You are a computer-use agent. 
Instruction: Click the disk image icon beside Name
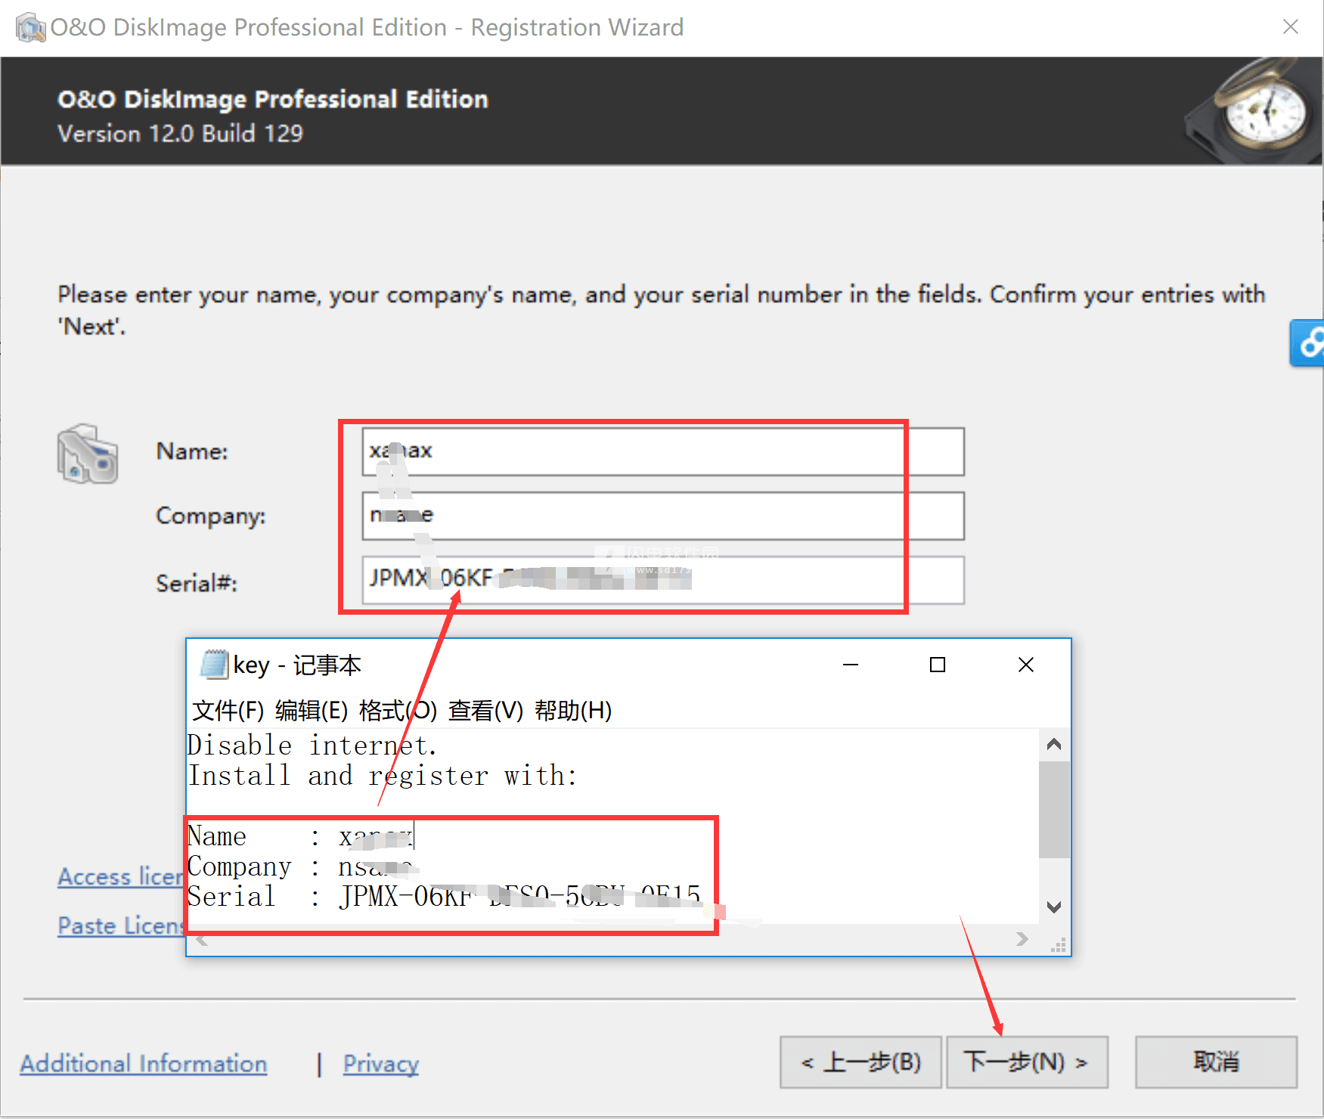pos(88,454)
